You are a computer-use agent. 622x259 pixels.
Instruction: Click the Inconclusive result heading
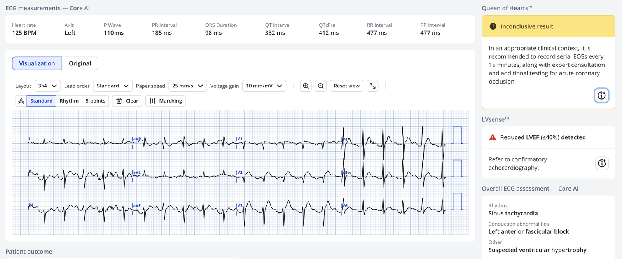pyautogui.click(x=527, y=26)
